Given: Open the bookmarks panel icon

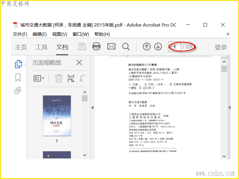Looking at the screenshot, I should pos(18,78).
